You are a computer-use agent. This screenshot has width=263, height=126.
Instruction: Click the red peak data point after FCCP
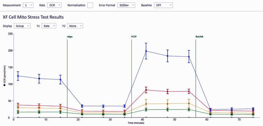click(146, 90)
